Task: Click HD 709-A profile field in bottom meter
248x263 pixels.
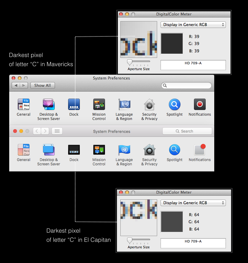Action: coord(193,243)
